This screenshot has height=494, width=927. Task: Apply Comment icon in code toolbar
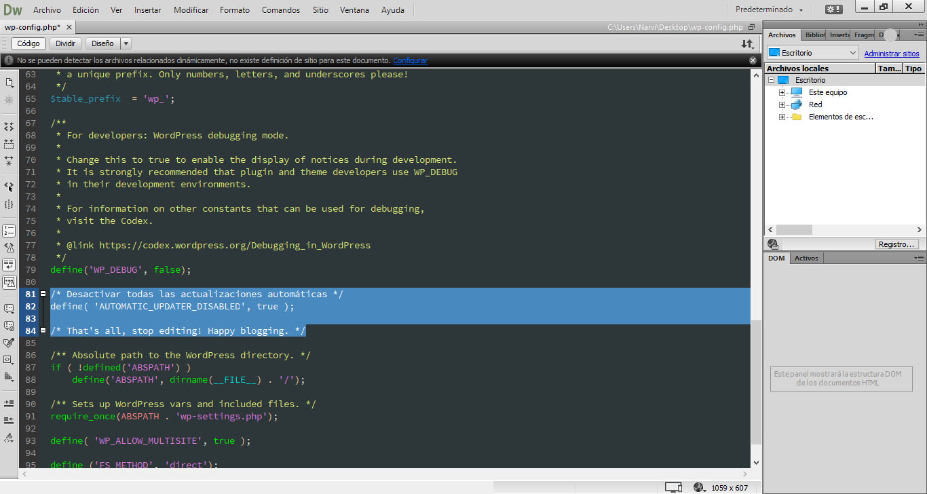(9, 308)
